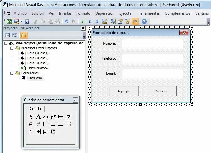Click the View Code icon in Project panel

8,35
